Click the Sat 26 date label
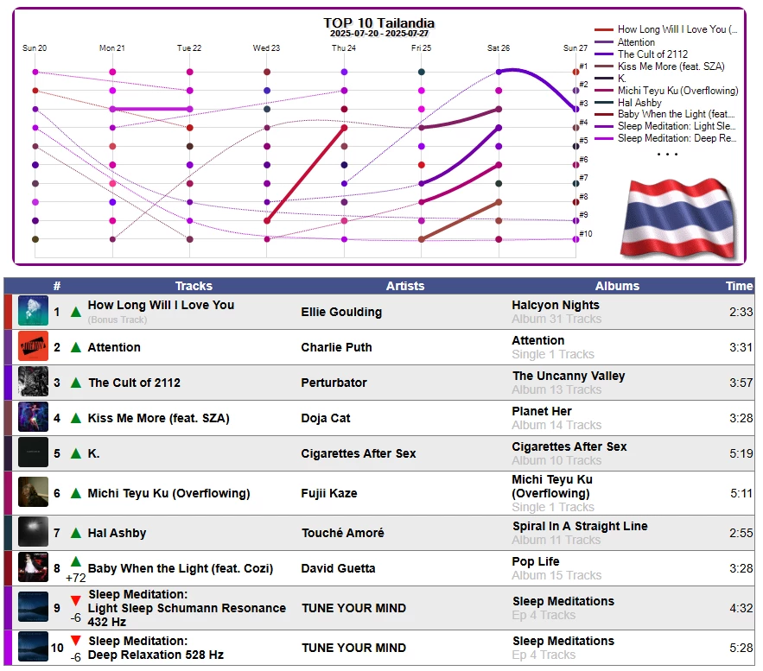The width and height of the screenshot is (763, 671). (499, 48)
